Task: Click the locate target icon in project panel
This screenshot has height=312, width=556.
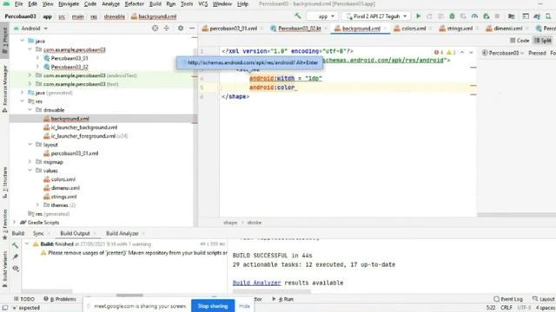Action: (155, 29)
